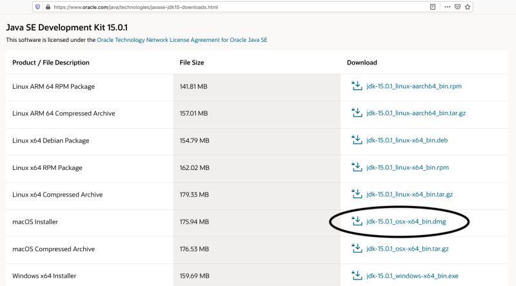The image size is (516, 286).
Task: Select Linux ARM 64 Compressed Archive text
Action: [63, 113]
